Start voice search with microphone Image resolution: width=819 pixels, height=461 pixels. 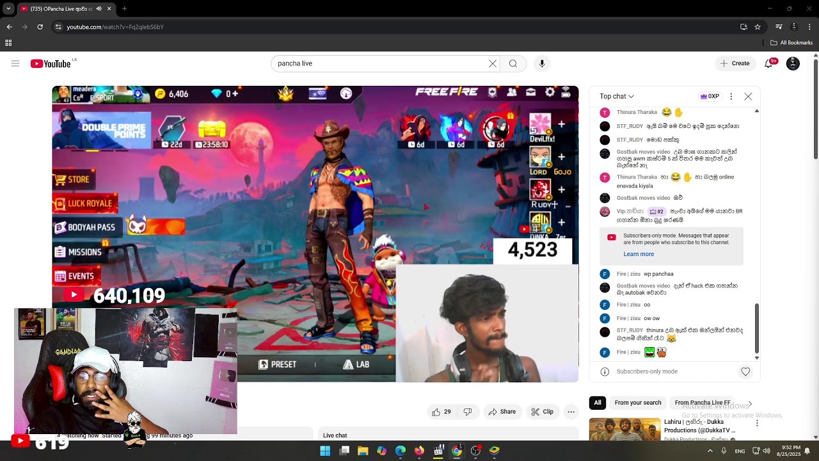542,63
